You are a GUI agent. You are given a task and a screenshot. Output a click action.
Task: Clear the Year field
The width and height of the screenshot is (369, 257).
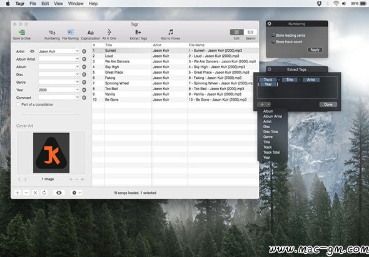(x=84, y=90)
